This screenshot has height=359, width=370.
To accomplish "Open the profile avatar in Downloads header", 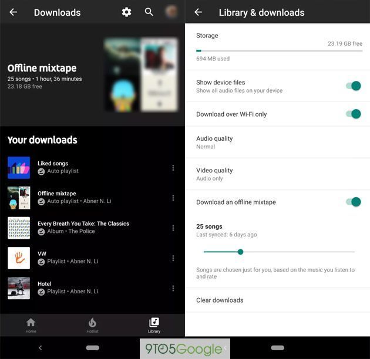I will tap(171, 12).
